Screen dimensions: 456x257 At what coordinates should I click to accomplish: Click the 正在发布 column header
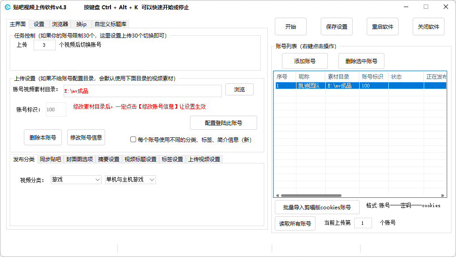(x=435, y=77)
